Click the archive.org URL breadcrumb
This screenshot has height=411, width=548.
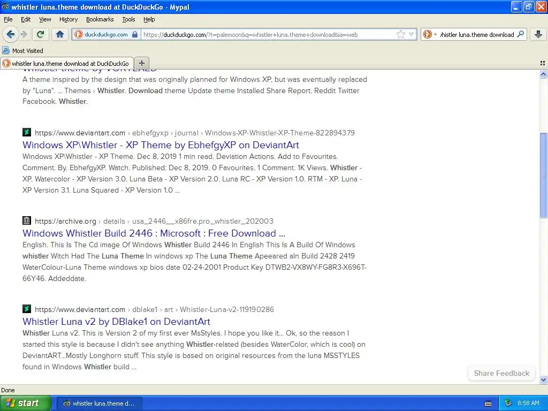154,221
